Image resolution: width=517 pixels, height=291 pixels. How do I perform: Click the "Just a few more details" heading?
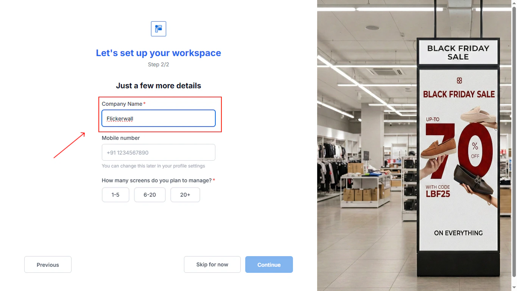[x=159, y=86]
